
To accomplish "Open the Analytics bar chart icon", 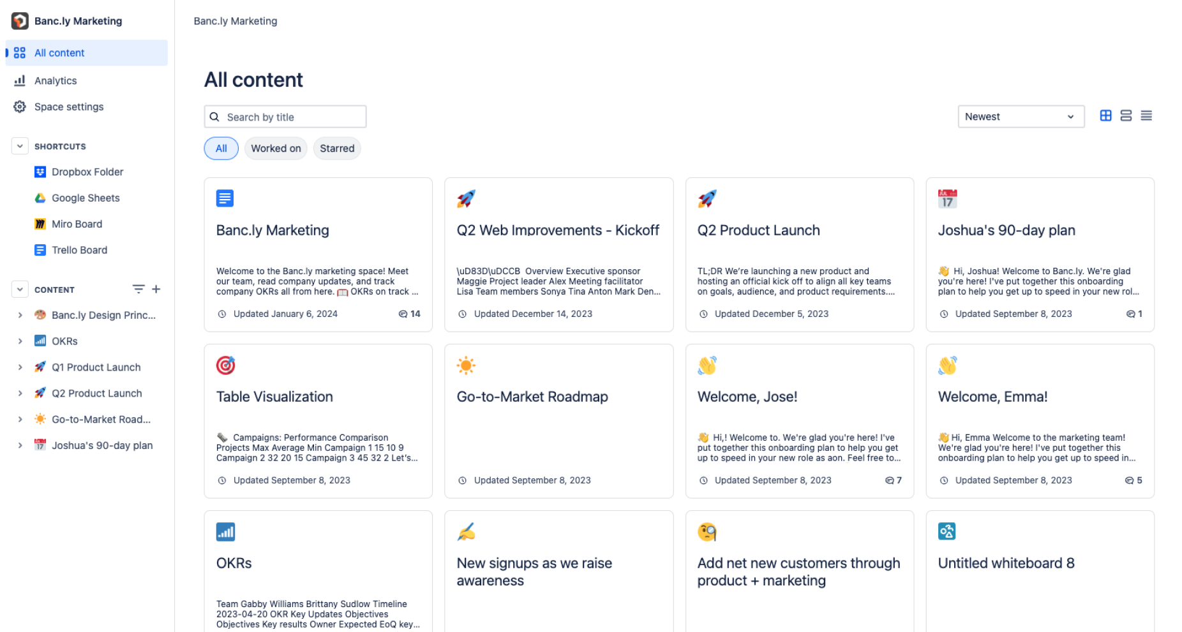I will [x=20, y=80].
